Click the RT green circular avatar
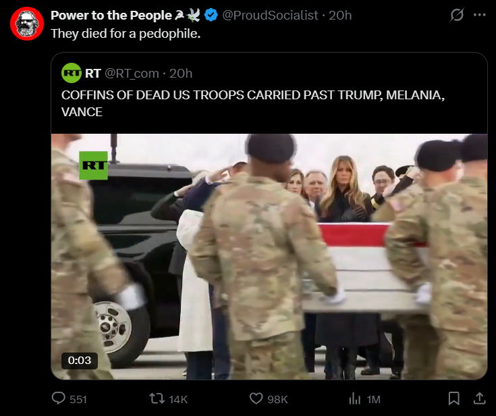The height and width of the screenshot is (416, 496). click(72, 73)
